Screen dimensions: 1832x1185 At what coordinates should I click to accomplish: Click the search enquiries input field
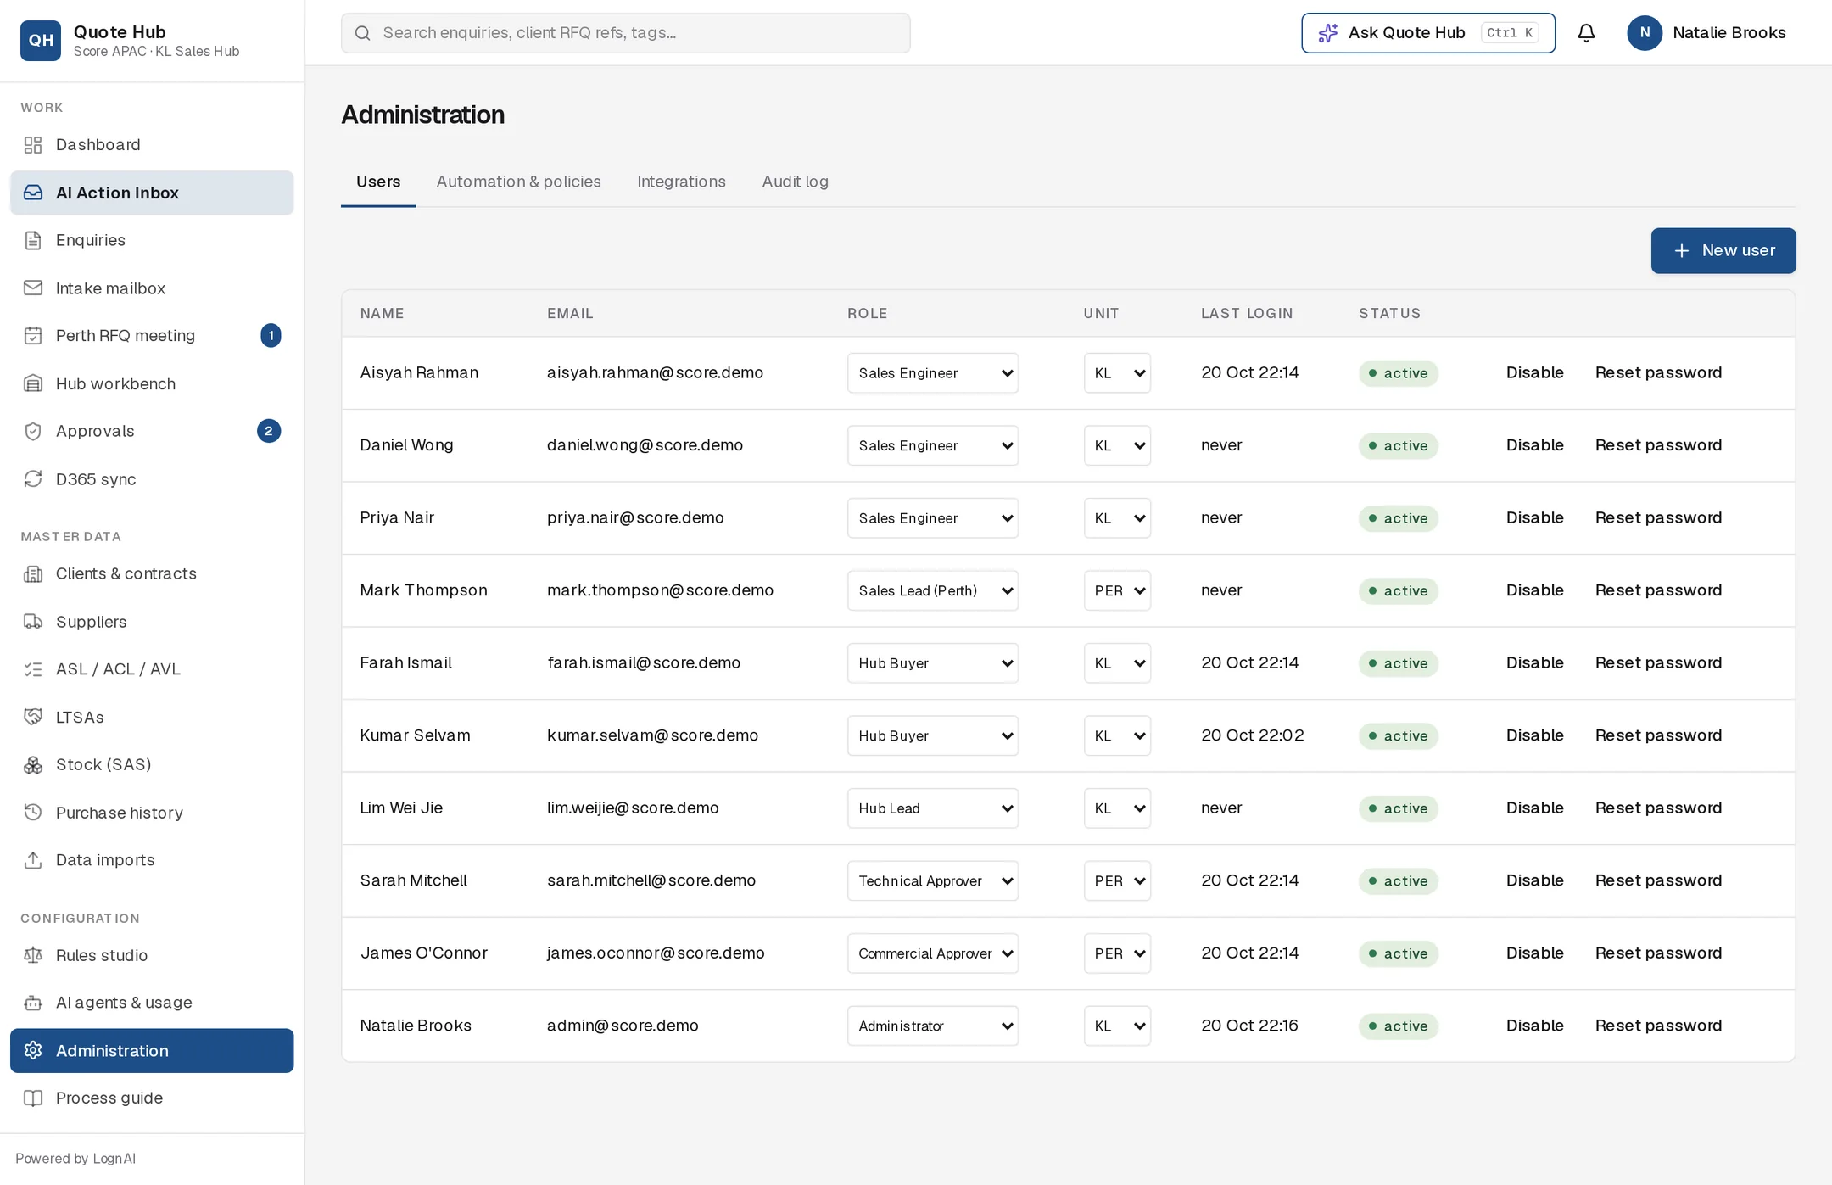625,32
